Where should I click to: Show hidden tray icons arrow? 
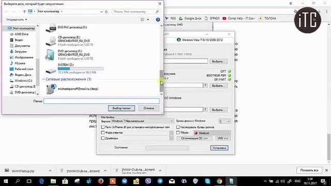coord(265,181)
